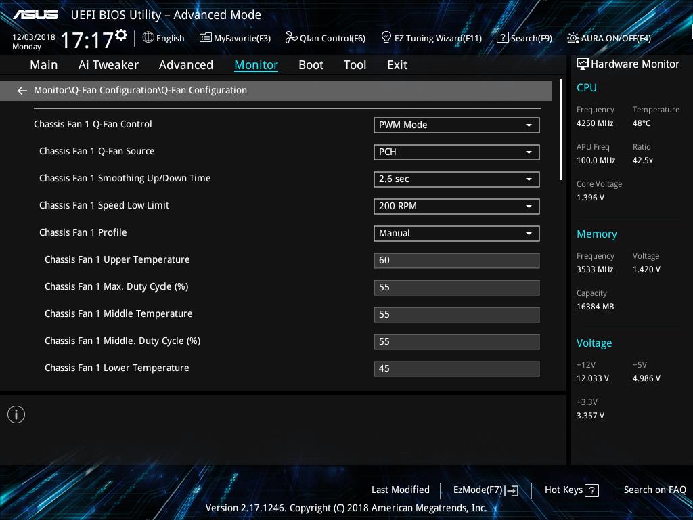Viewport: 693px width, 520px height.
Task: Click the 12.033 V reading
Action: pyautogui.click(x=592, y=378)
